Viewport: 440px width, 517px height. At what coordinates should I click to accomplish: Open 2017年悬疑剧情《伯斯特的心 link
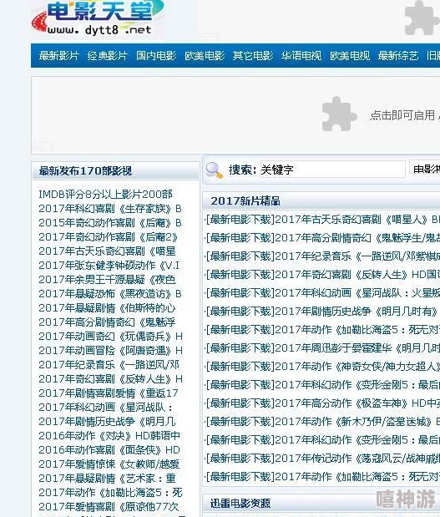(x=107, y=308)
